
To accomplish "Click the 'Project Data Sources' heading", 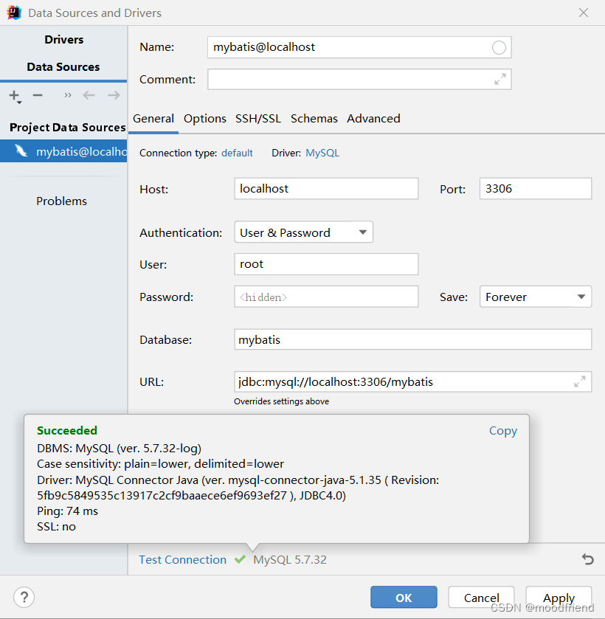I will (x=68, y=127).
